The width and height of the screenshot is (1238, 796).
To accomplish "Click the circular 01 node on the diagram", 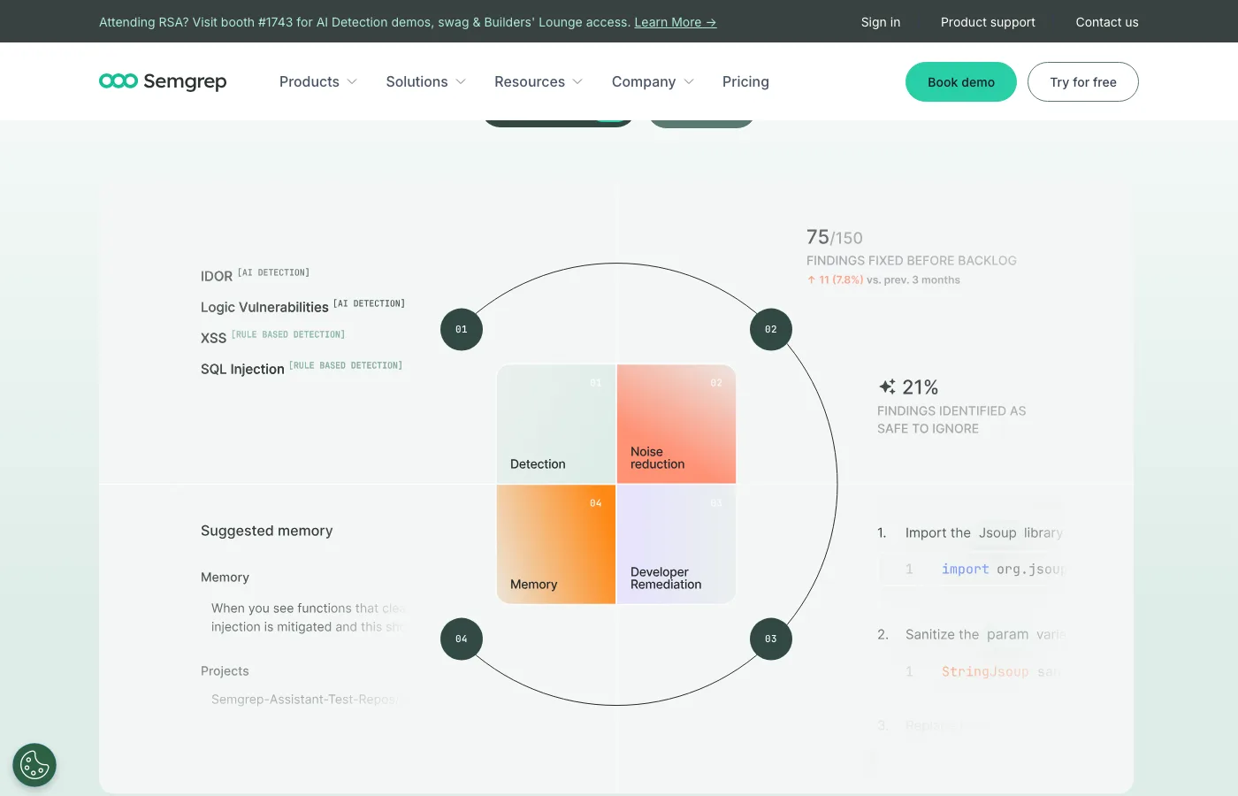I will 461,329.
